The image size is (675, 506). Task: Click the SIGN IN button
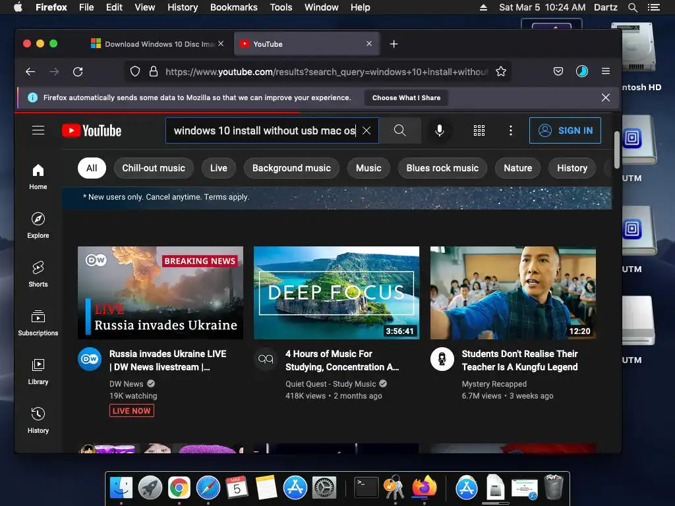tap(565, 130)
